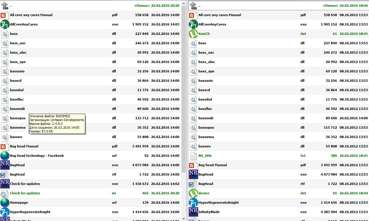Click the Word icon of BugHead rtf in right panel
The image size is (369, 221).
point(193,184)
